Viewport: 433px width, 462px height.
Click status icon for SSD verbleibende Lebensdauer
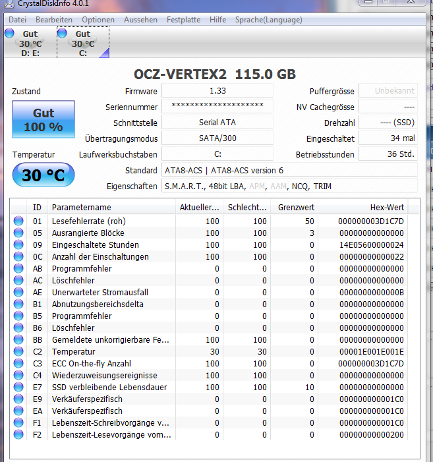point(18,387)
